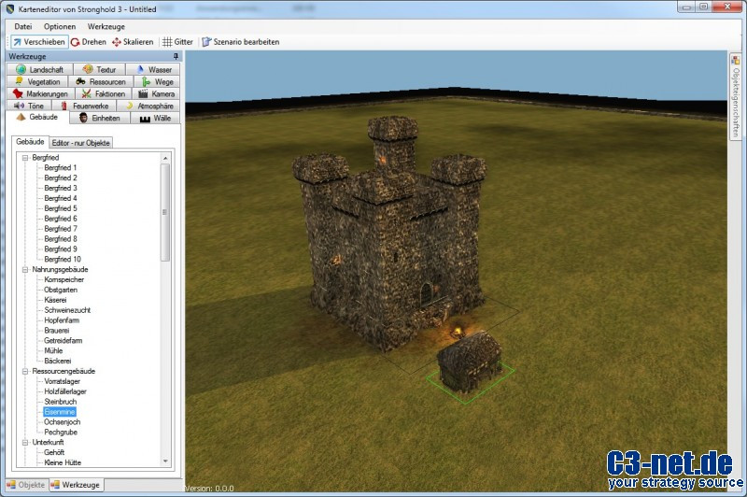Select Pechgrube building
747x497 pixels.
(x=61, y=433)
